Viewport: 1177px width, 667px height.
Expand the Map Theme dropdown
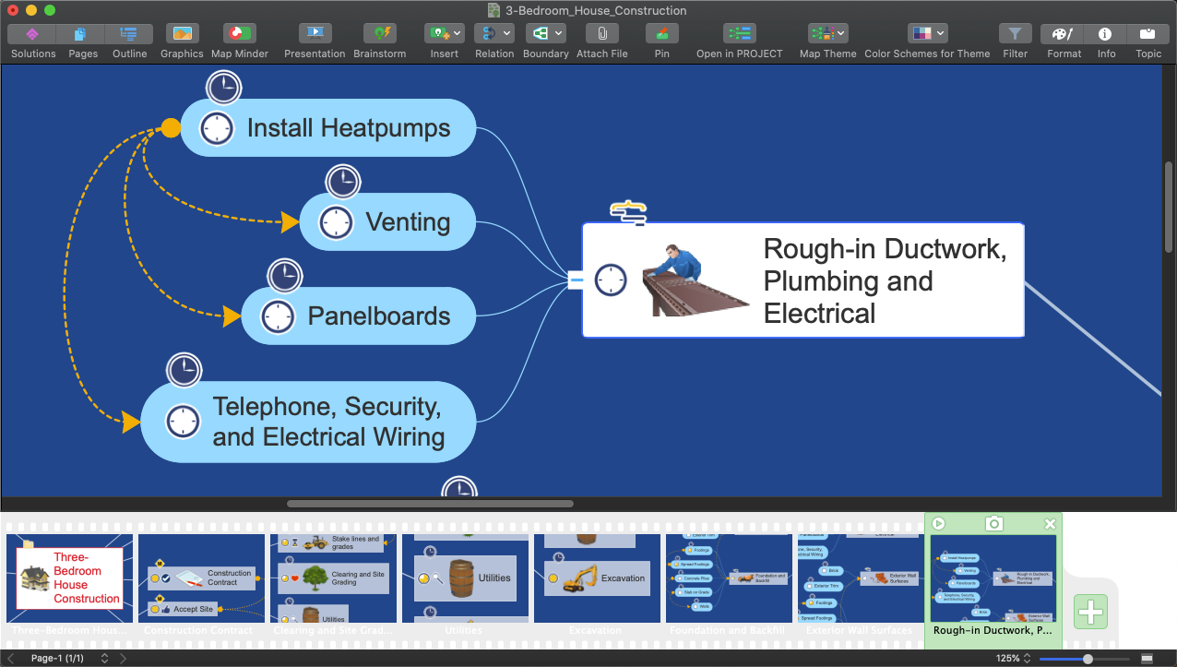[x=827, y=34]
